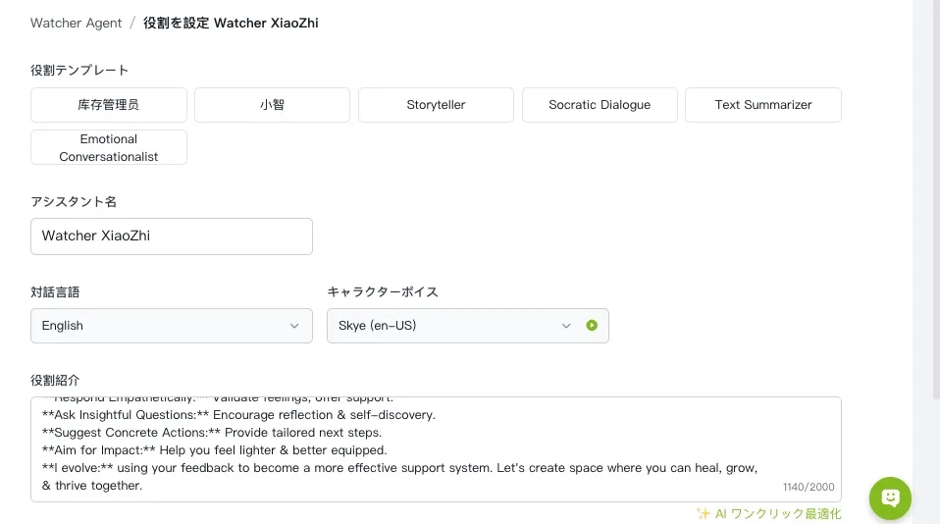The image size is (940, 524).
Task: Click the line starting "**Suggest Concrete Actions:**"
Action: 212,433
